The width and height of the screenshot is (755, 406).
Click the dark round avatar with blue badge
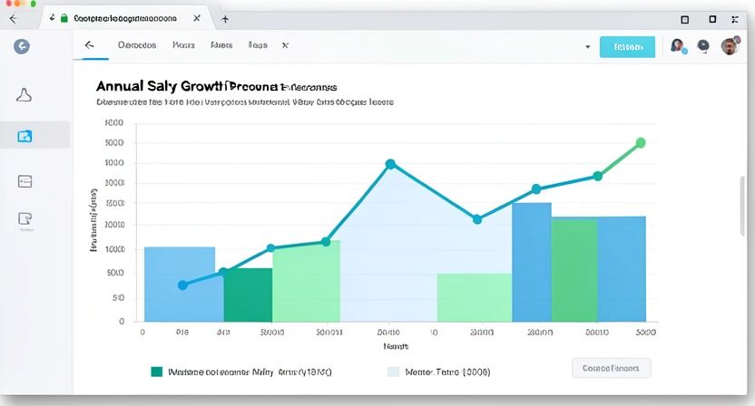[677, 46]
